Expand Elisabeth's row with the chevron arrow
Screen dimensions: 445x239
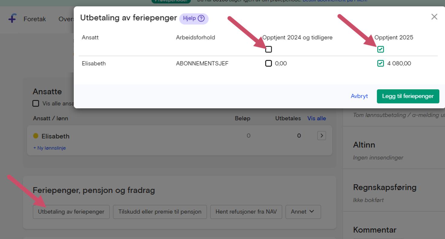click(x=322, y=136)
